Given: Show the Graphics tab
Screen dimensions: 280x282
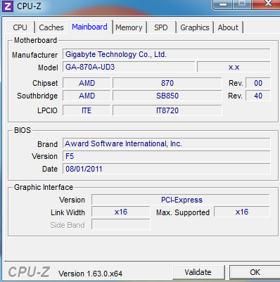Looking at the screenshot, I should [195, 27].
